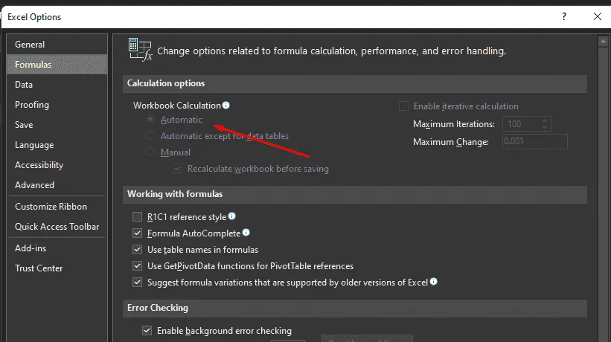Toggle Use GetPivotData functions checkbox
The width and height of the screenshot is (611, 342).
[x=137, y=265]
